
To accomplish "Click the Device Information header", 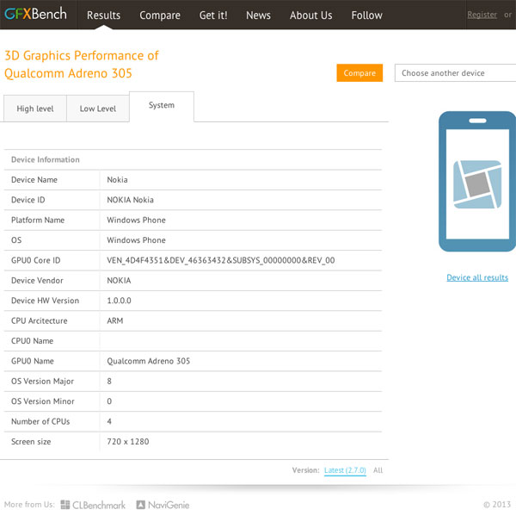I will tap(46, 160).
